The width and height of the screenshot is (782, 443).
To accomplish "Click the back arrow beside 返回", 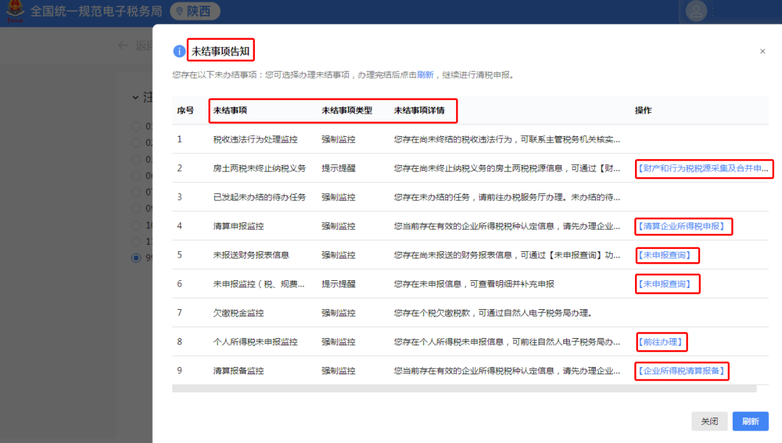I will 124,45.
